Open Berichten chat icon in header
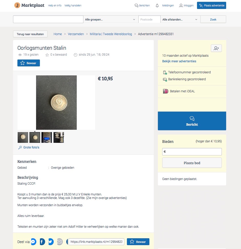241x249 pixels. pyautogui.click(x=136, y=6)
